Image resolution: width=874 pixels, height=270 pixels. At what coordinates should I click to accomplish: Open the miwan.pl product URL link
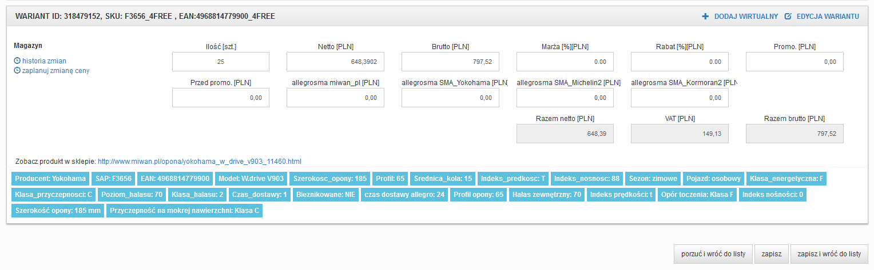pos(200,162)
